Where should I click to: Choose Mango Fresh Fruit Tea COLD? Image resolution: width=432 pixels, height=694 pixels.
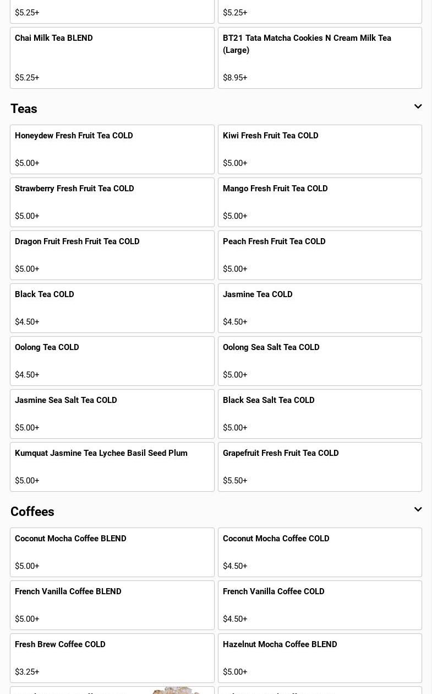click(320, 202)
